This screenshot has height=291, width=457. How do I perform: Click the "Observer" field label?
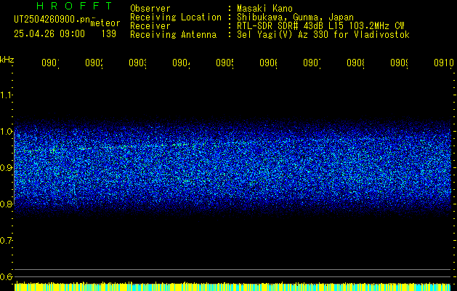click(150, 9)
